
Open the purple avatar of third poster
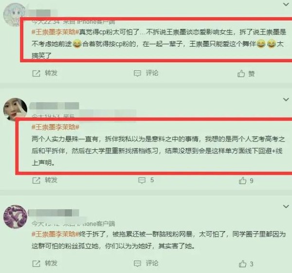(x=15, y=217)
